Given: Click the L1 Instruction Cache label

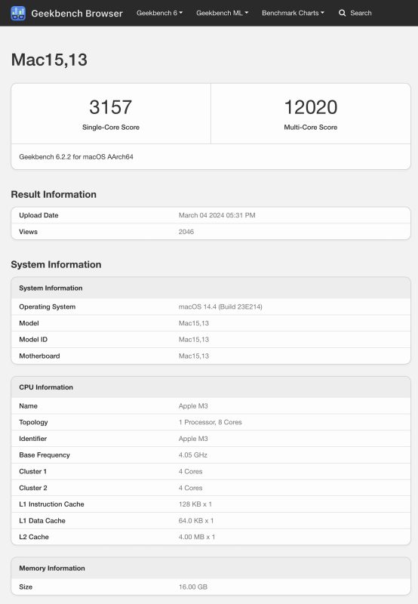Looking at the screenshot, I should [51, 504].
